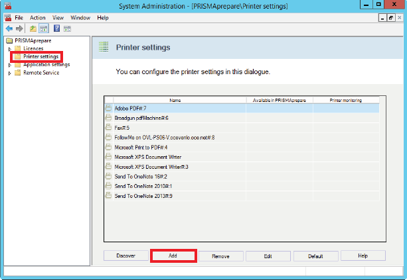Click the Add button
407x280 pixels.
point(173,256)
